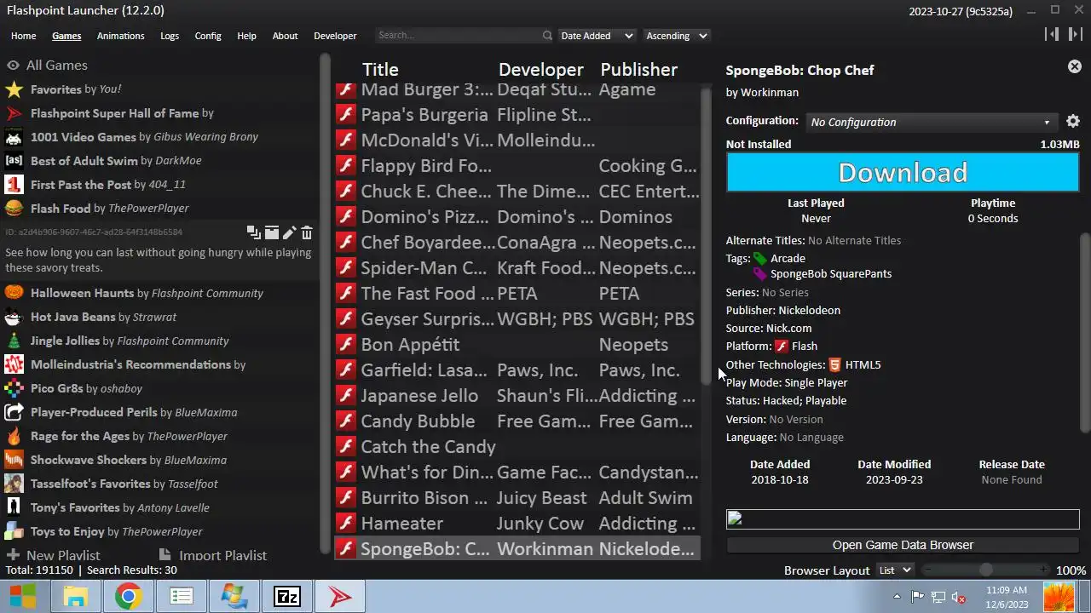Open 7-Zip from the taskbar

pos(287,597)
